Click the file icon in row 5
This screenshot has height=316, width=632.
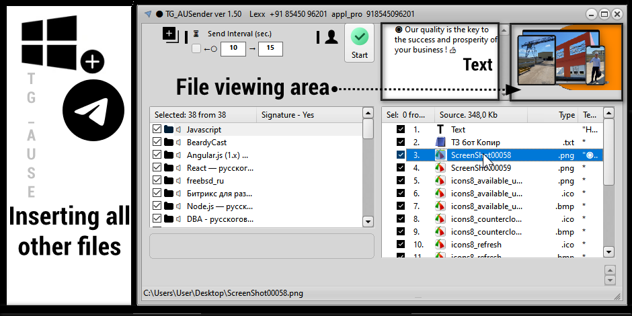(440, 181)
